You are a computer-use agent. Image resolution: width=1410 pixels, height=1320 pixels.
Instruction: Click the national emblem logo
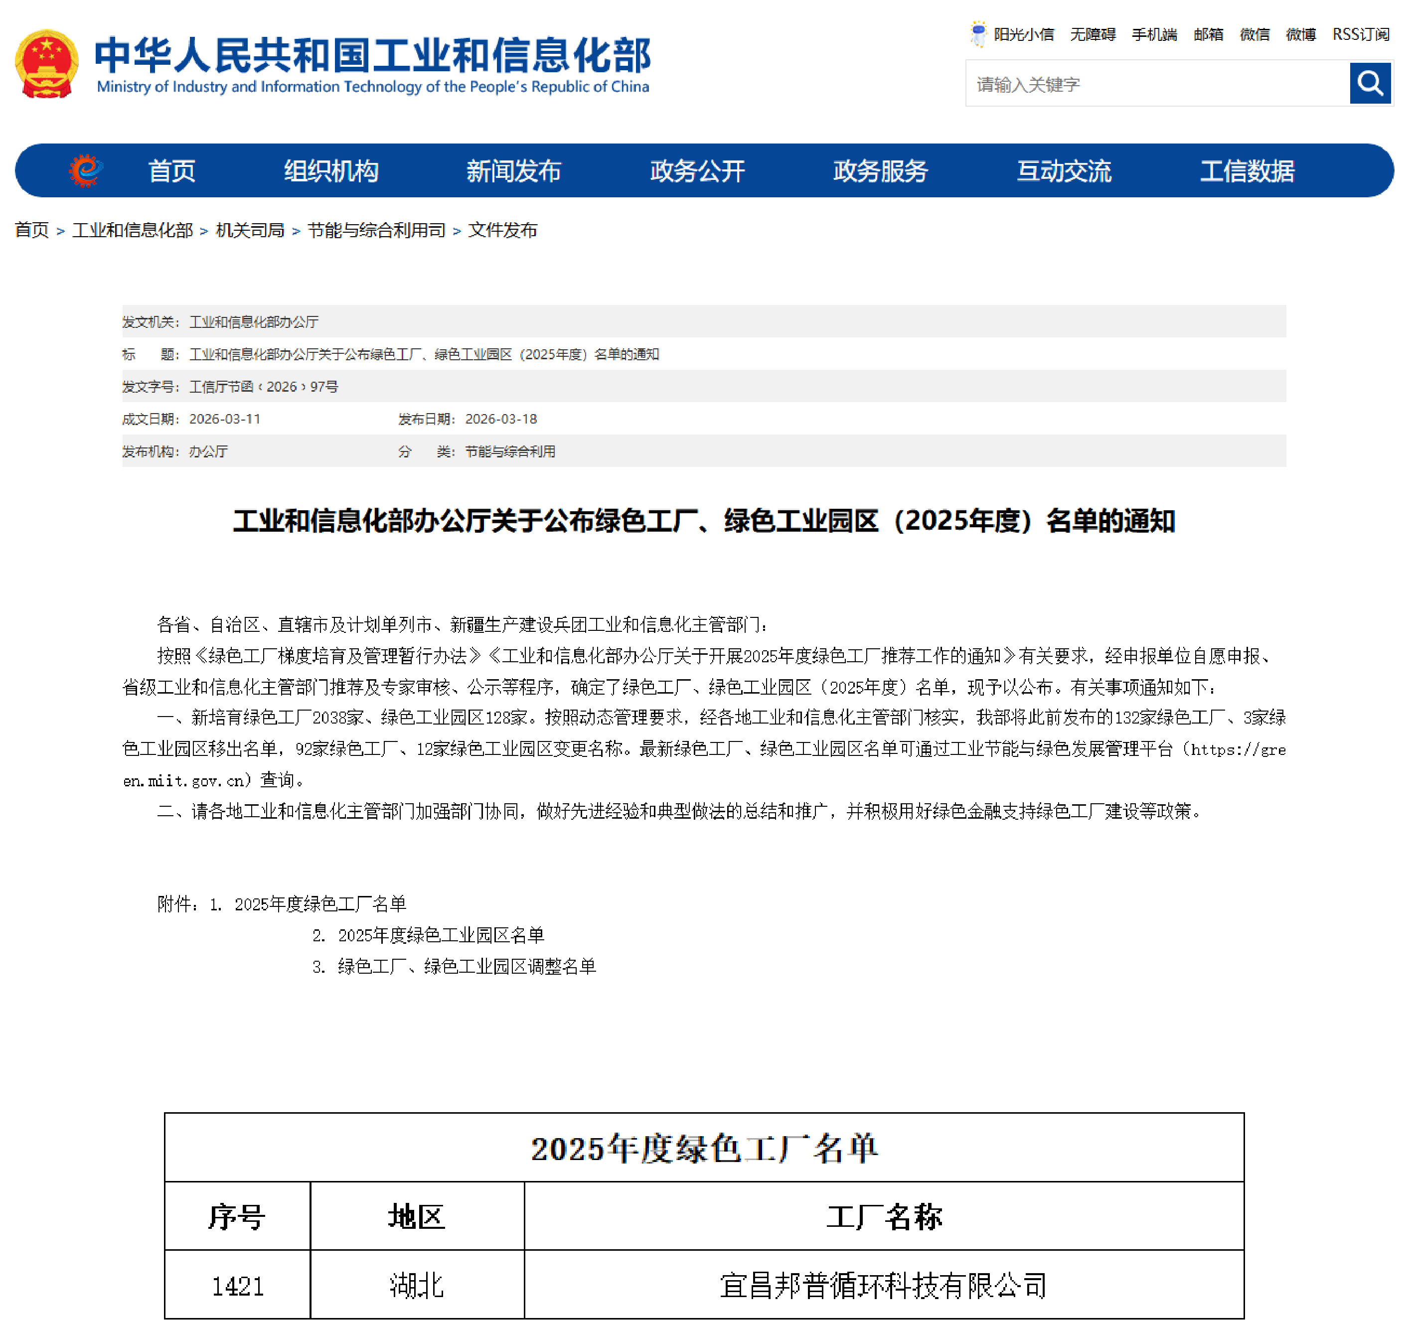point(47,64)
